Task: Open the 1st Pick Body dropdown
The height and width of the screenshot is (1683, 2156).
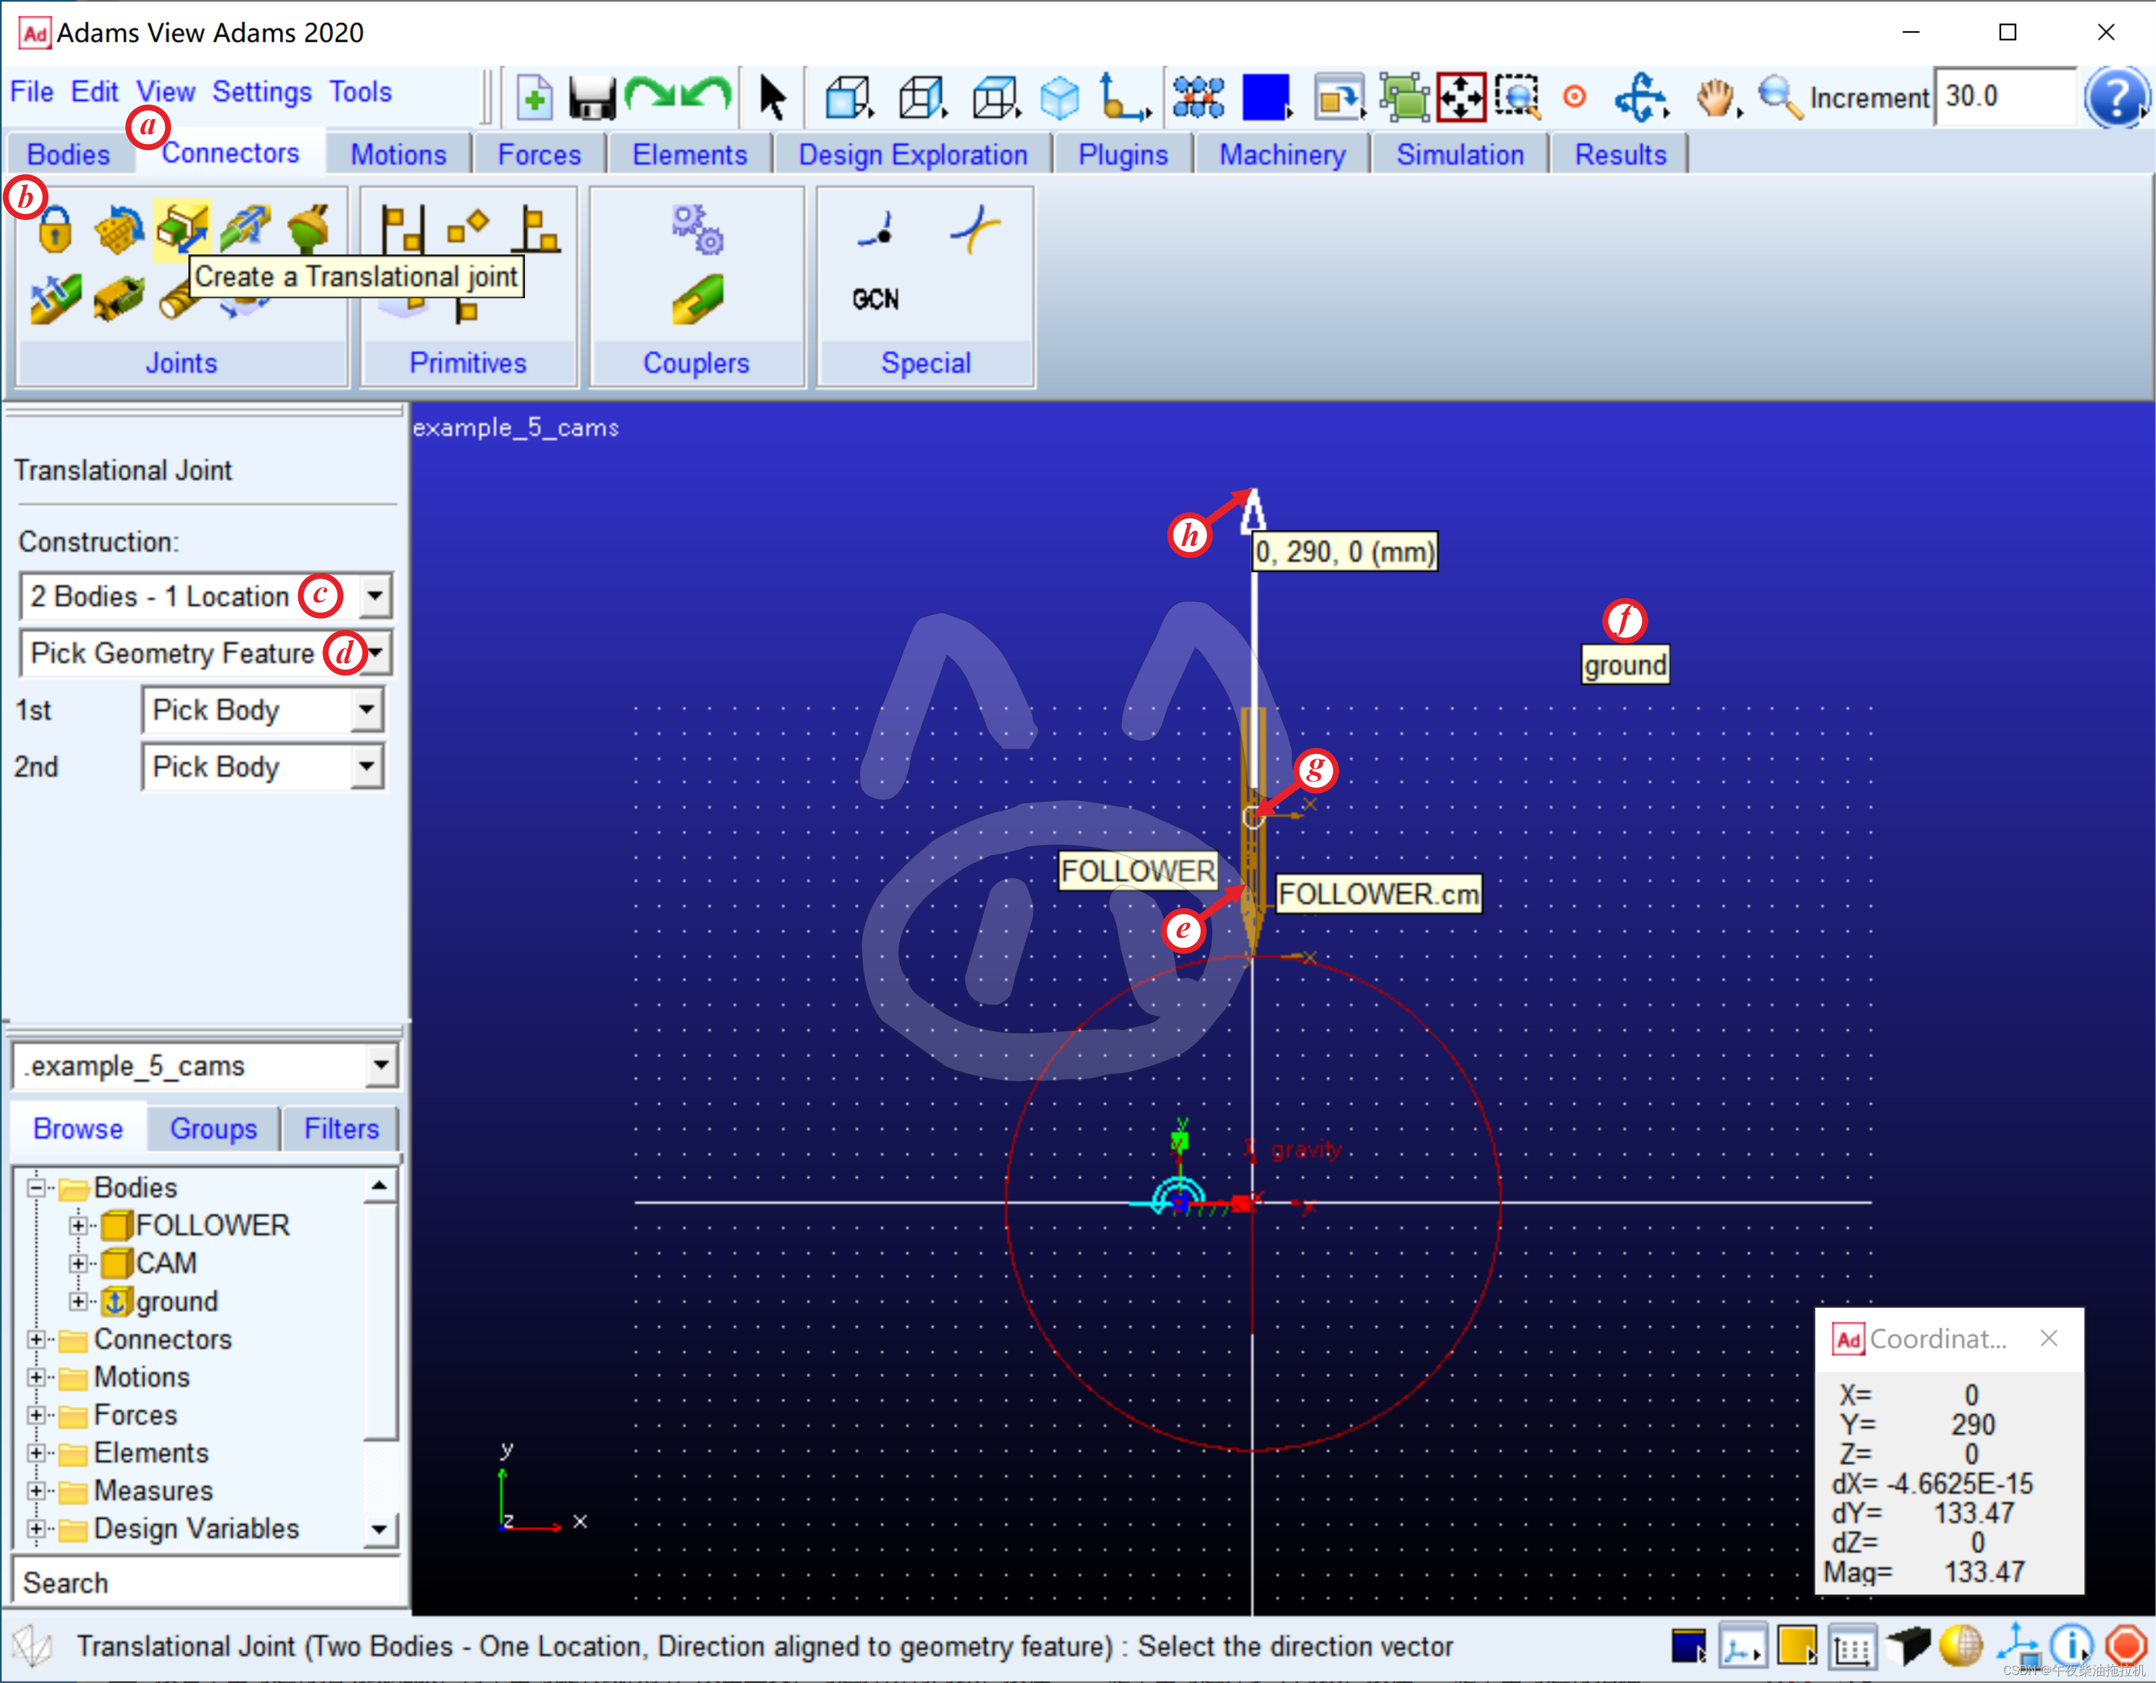Action: 366,710
